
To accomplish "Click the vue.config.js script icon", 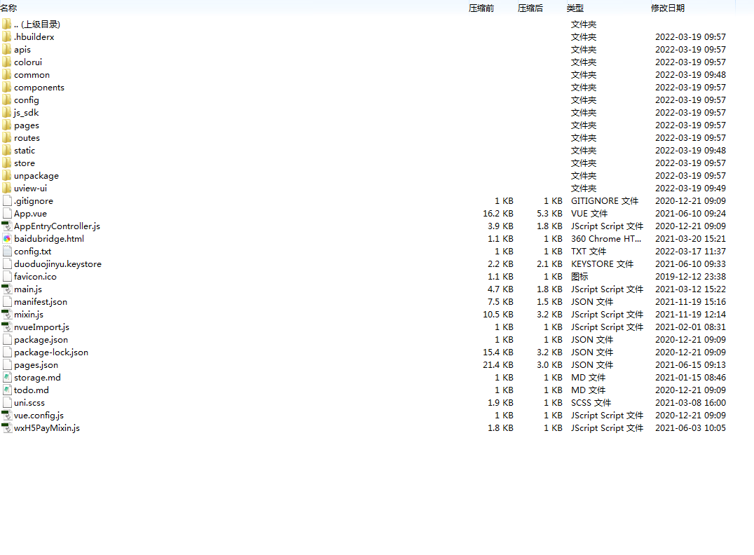I will pos(7,415).
